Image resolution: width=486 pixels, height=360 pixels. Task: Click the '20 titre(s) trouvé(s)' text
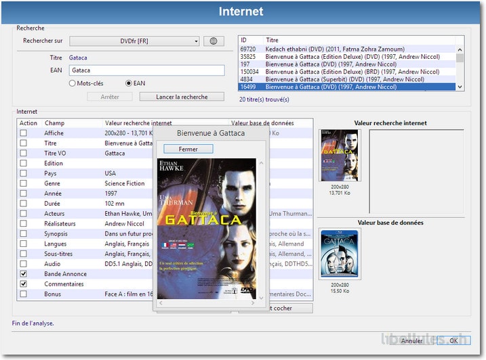[264, 99]
